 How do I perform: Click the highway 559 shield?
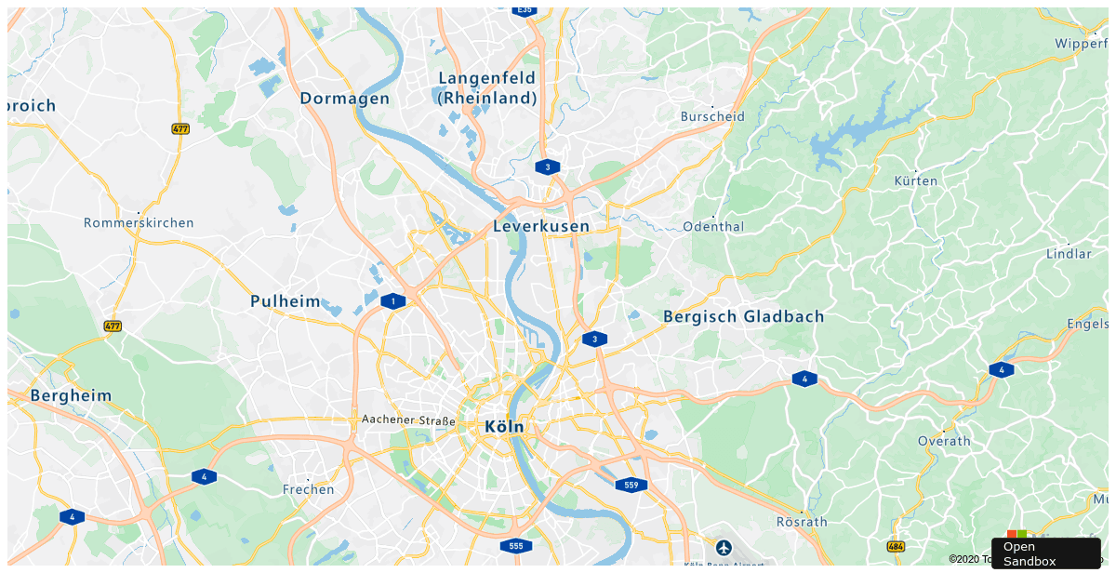click(631, 485)
